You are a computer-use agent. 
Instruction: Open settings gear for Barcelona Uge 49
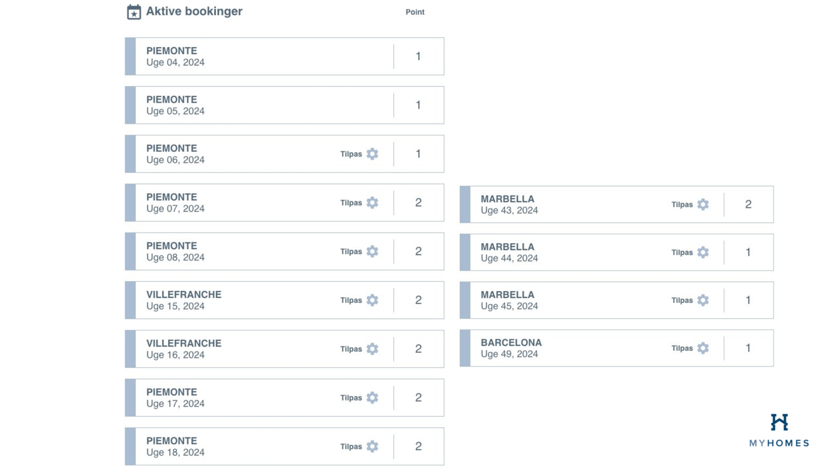(703, 348)
